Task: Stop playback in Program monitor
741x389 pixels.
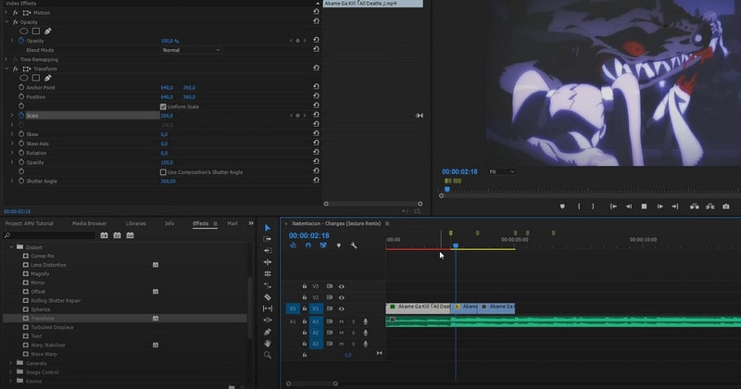Action: pos(644,207)
